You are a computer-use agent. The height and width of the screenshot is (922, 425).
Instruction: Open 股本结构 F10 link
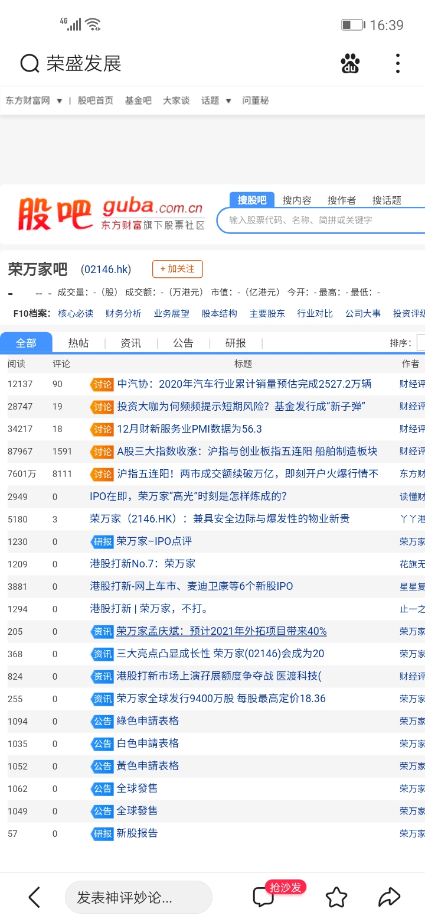click(x=219, y=314)
